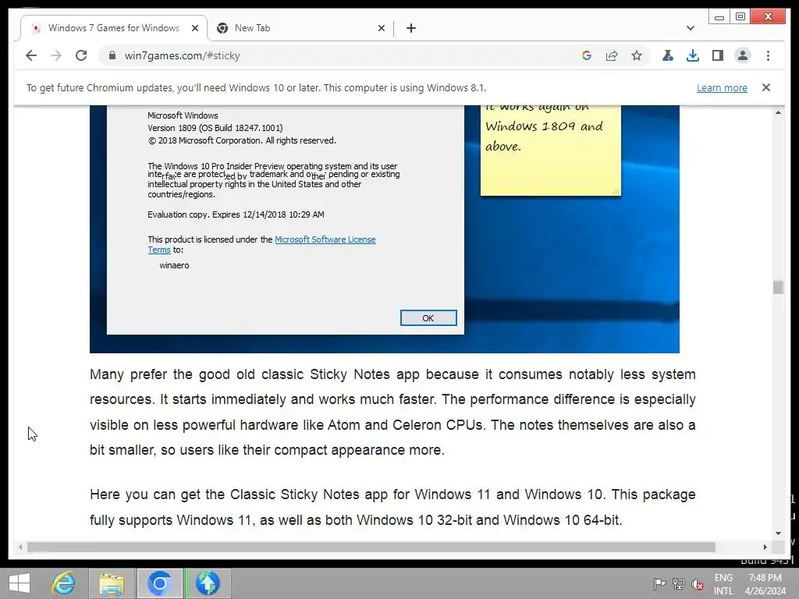799x599 pixels.
Task: Reload the win7games page
Action: (x=81, y=55)
